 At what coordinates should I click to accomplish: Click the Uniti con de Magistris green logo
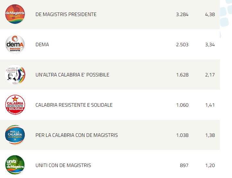pos(15,165)
